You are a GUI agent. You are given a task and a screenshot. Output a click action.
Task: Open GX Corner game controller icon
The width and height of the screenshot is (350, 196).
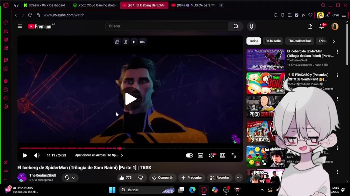(x=16, y=5)
